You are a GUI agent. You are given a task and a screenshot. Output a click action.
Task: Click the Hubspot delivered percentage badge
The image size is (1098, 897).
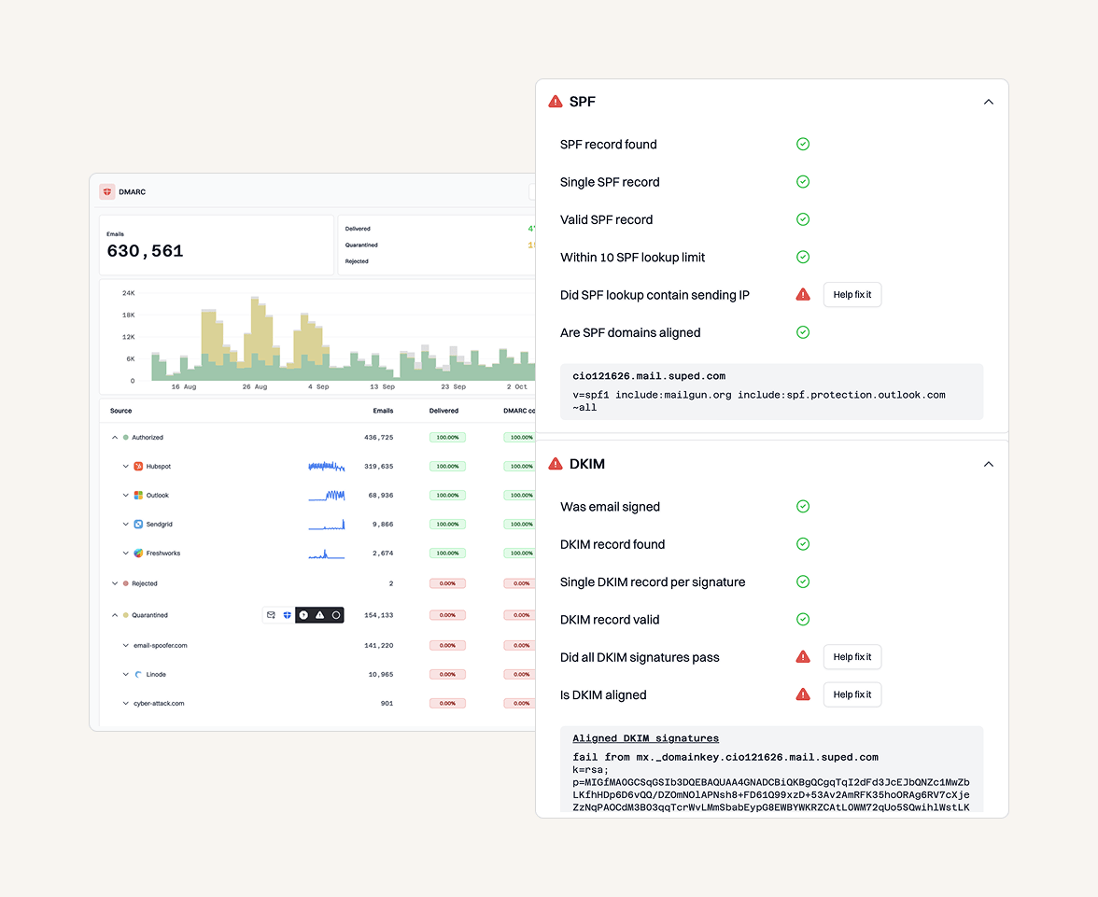tap(446, 466)
